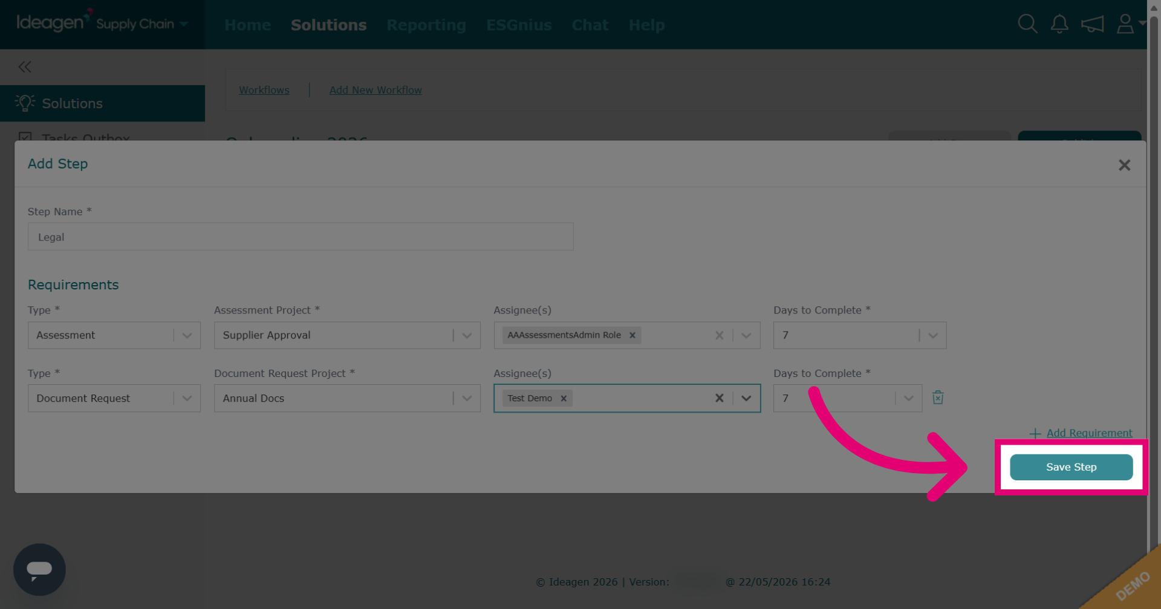Collapse the sidebar with the double-arrow icon
The height and width of the screenshot is (609, 1161).
(25, 66)
